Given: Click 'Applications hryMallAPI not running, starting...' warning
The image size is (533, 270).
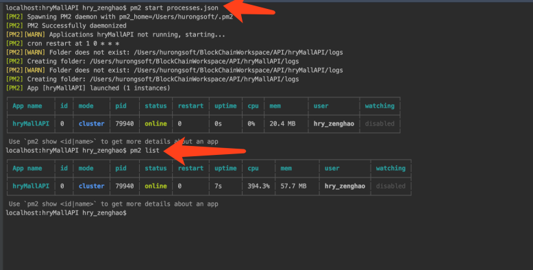Looking at the screenshot, I should click(x=137, y=34).
